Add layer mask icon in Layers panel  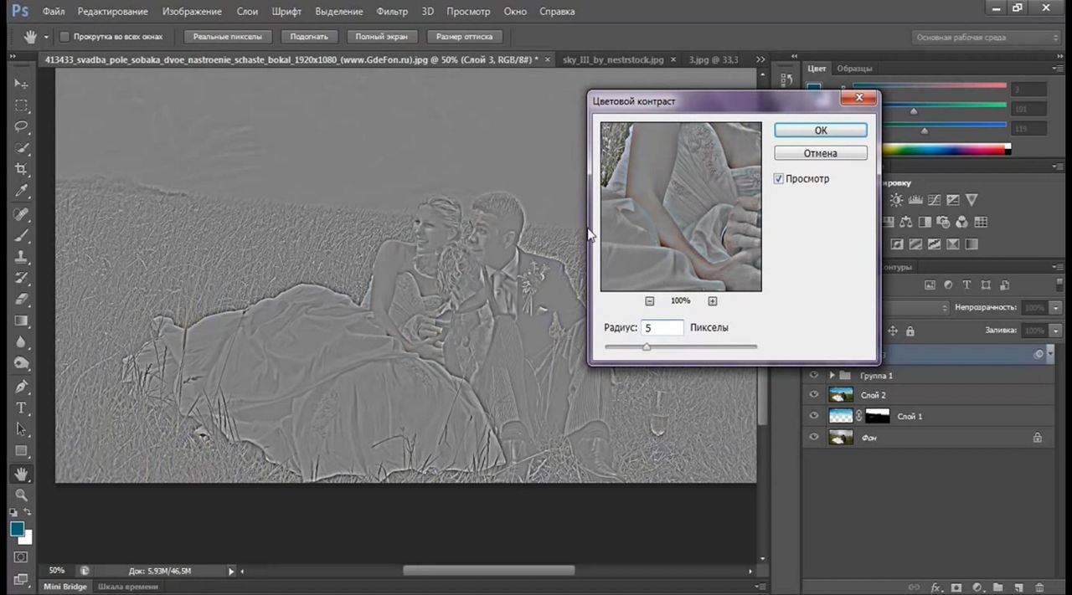pyautogui.click(x=956, y=588)
